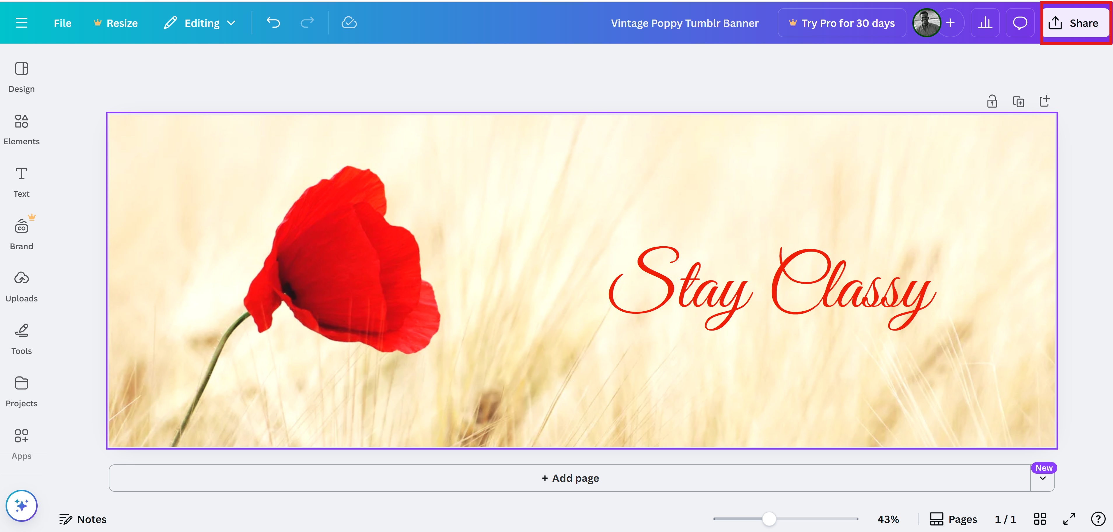Viewport: 1113px width, 532px height.
Task: Expand the Add page chevron options
Action: tap(1043, 478)
